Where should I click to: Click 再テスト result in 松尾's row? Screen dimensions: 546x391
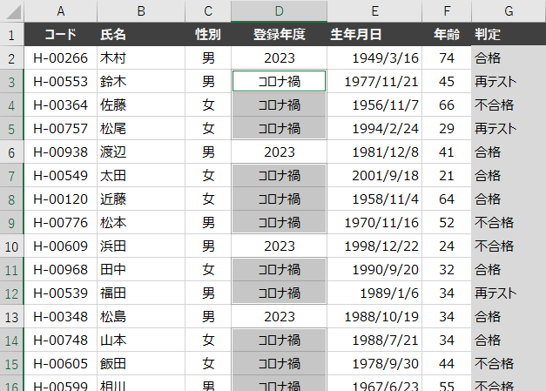pyautogui.click(x=508, y=129)
